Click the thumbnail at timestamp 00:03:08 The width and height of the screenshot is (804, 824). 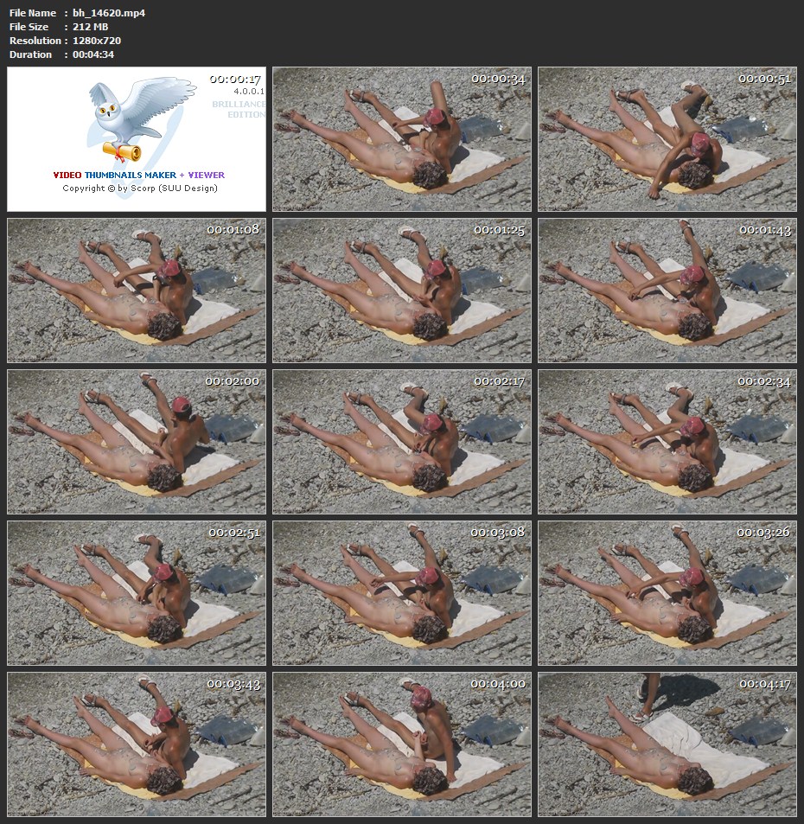click(402, 593)
